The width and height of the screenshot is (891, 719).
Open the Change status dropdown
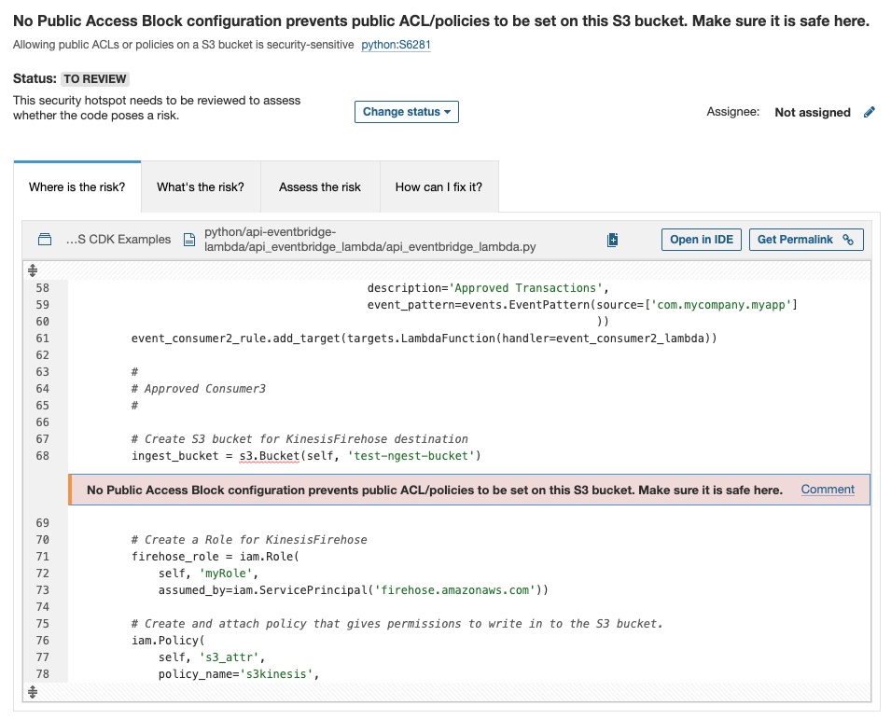(406, 112)
